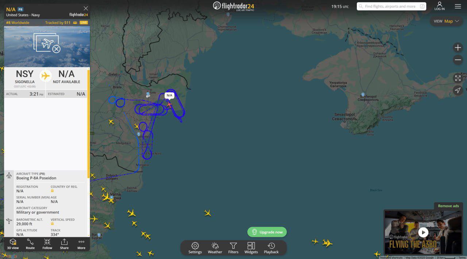Click the Remove ads link
The height and width of the screenshot is (259, 467).
[x=448, y=206]
